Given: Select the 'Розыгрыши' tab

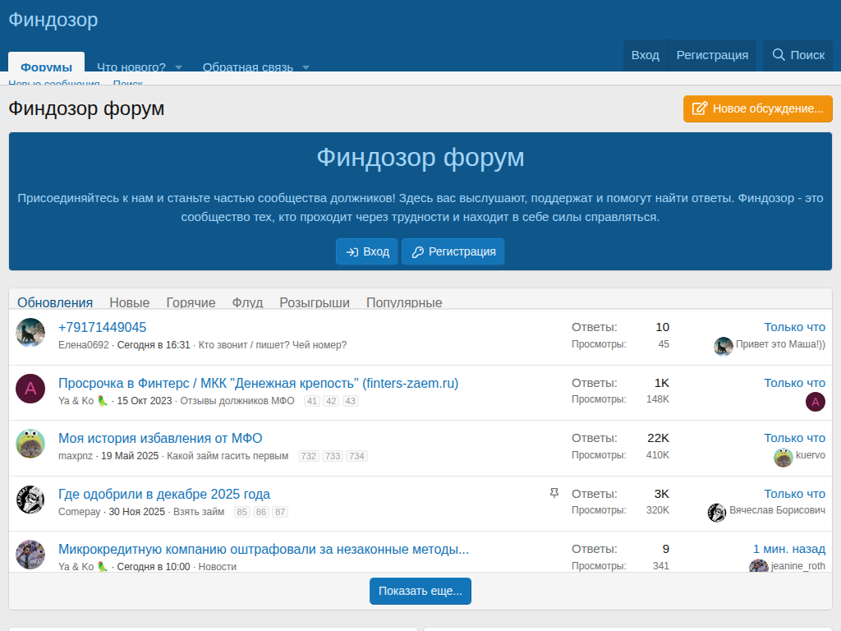Looking at the screenshot, I should (314, 302).
